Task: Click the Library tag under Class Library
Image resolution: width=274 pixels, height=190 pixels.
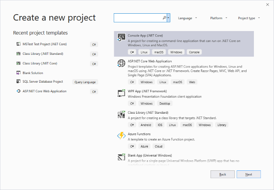Action: pyautogui.click(x=222, y=125)
